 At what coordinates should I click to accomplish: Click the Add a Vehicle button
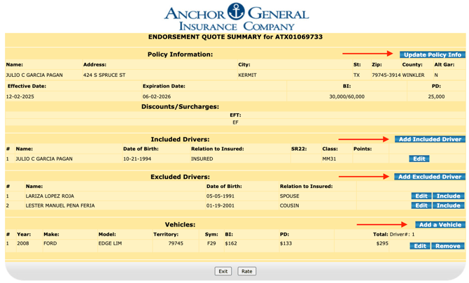tap(440, 225)
